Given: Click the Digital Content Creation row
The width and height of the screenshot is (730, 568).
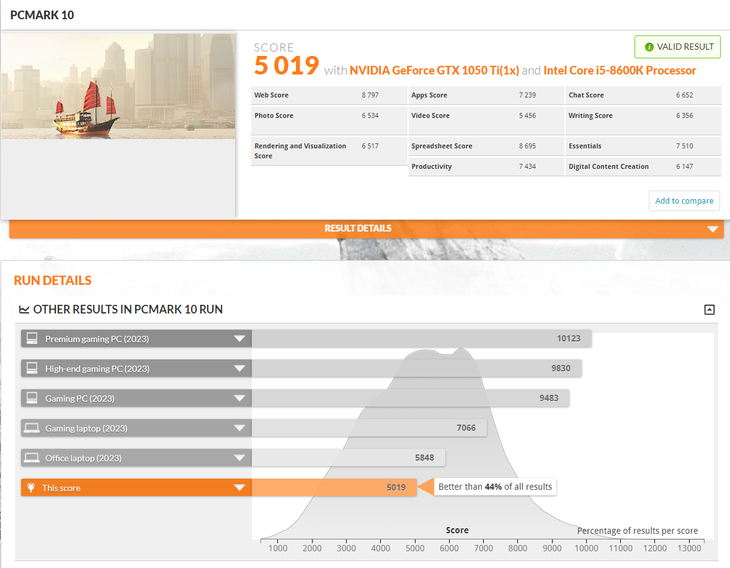Looking at the screenshot, I should click(x=643, y=167).
